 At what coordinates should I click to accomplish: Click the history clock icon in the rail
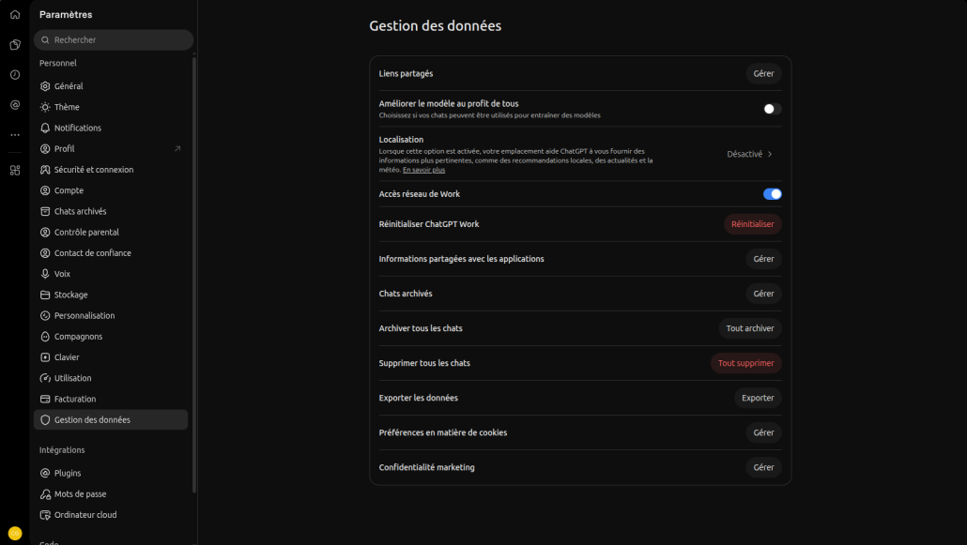(15, 75)
